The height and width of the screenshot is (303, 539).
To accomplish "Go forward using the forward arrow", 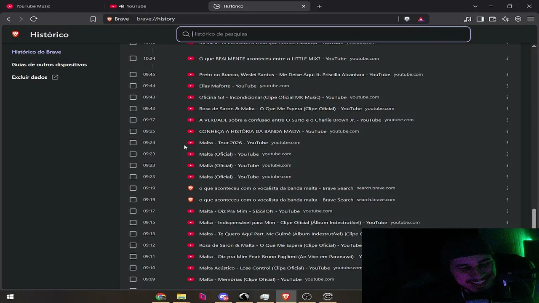I will (x=21, y=19).
